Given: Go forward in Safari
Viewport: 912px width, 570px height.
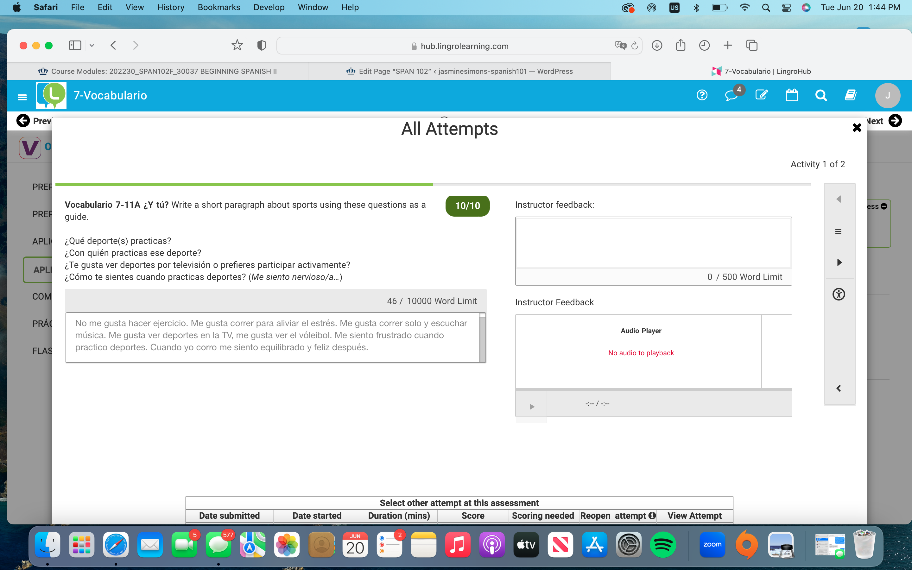Looking at the screenshot, I should point(136,46).
